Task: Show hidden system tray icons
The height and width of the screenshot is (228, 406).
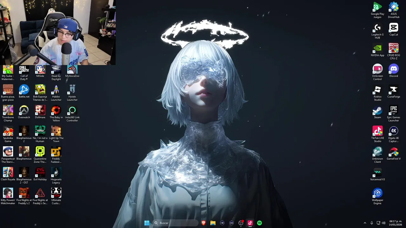Action: click(x=365, y=223)
